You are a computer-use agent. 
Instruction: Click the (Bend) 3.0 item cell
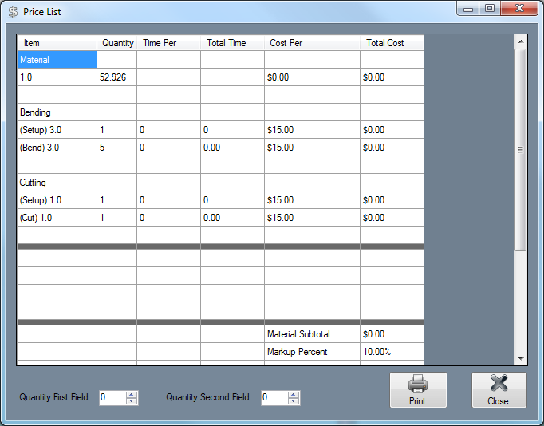point(57,148)
